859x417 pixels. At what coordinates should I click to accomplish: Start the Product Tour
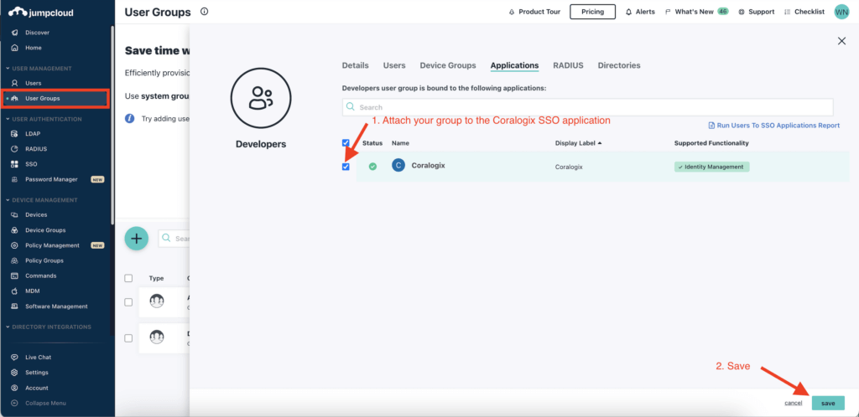(x=534, y=12)
